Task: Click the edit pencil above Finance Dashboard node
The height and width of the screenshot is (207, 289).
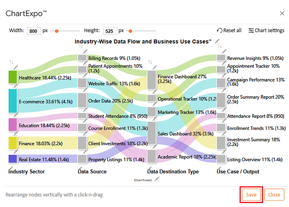Action: pyautogui.click(x=155, y=67)
